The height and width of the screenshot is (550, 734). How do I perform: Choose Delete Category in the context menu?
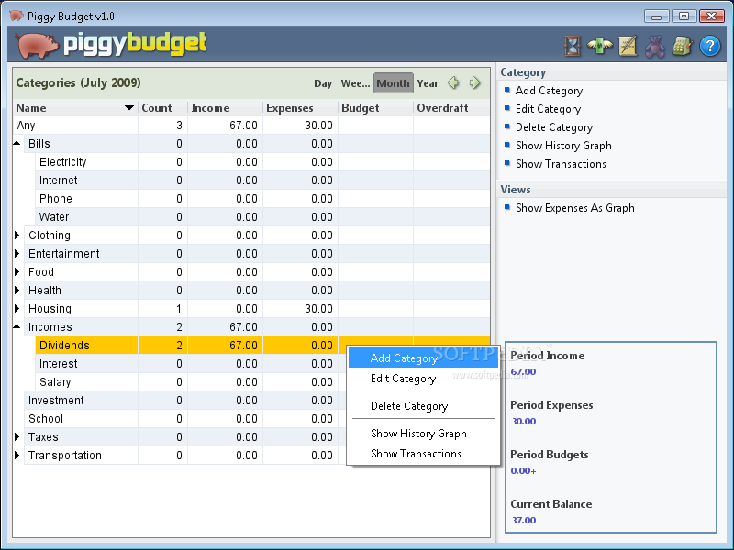pos(423,406)
